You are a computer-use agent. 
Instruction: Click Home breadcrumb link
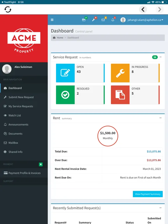click(60, 38)
